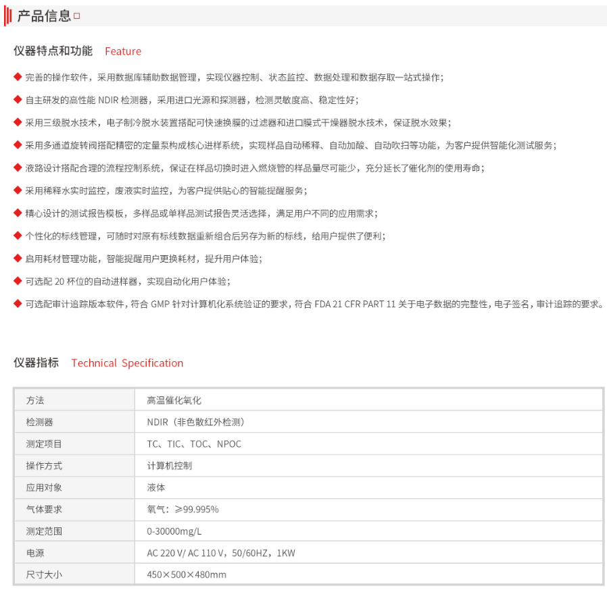Viewport: 607px width, 590px height.
Task: Click the red Feature label
Action: click(123, 51)
